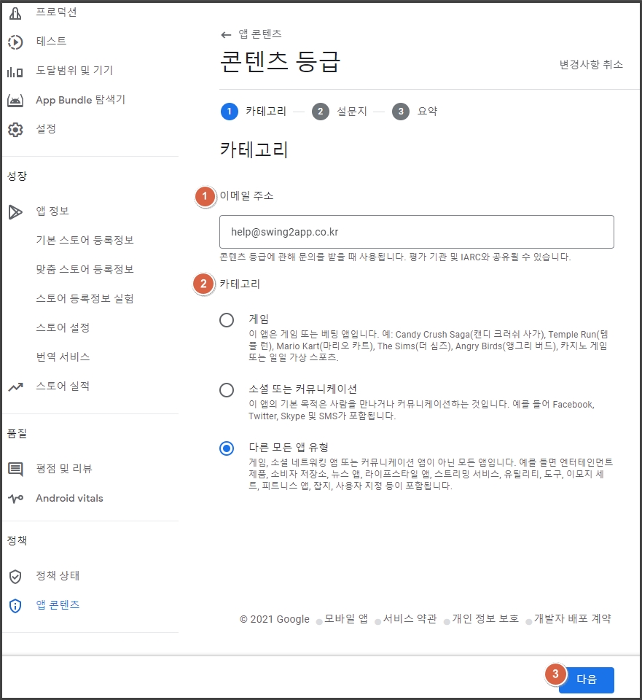The height and width of the screenshot is (700, 642).
Task: Select 다른 모든 앱 유형 radio button
Action: [x=227, y=448]
